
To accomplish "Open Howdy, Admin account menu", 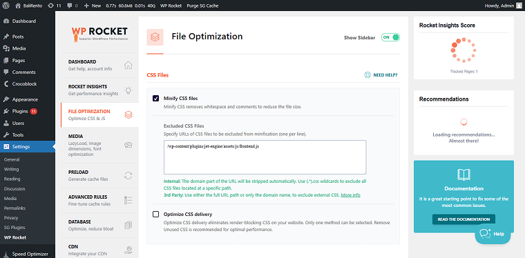I will click(502, 6).
